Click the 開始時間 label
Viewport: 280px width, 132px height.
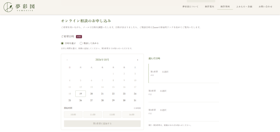68,108
